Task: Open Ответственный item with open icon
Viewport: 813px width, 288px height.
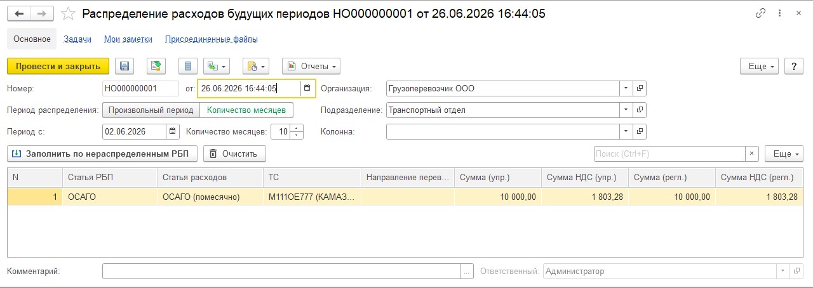Action: [x=796, y=271]
